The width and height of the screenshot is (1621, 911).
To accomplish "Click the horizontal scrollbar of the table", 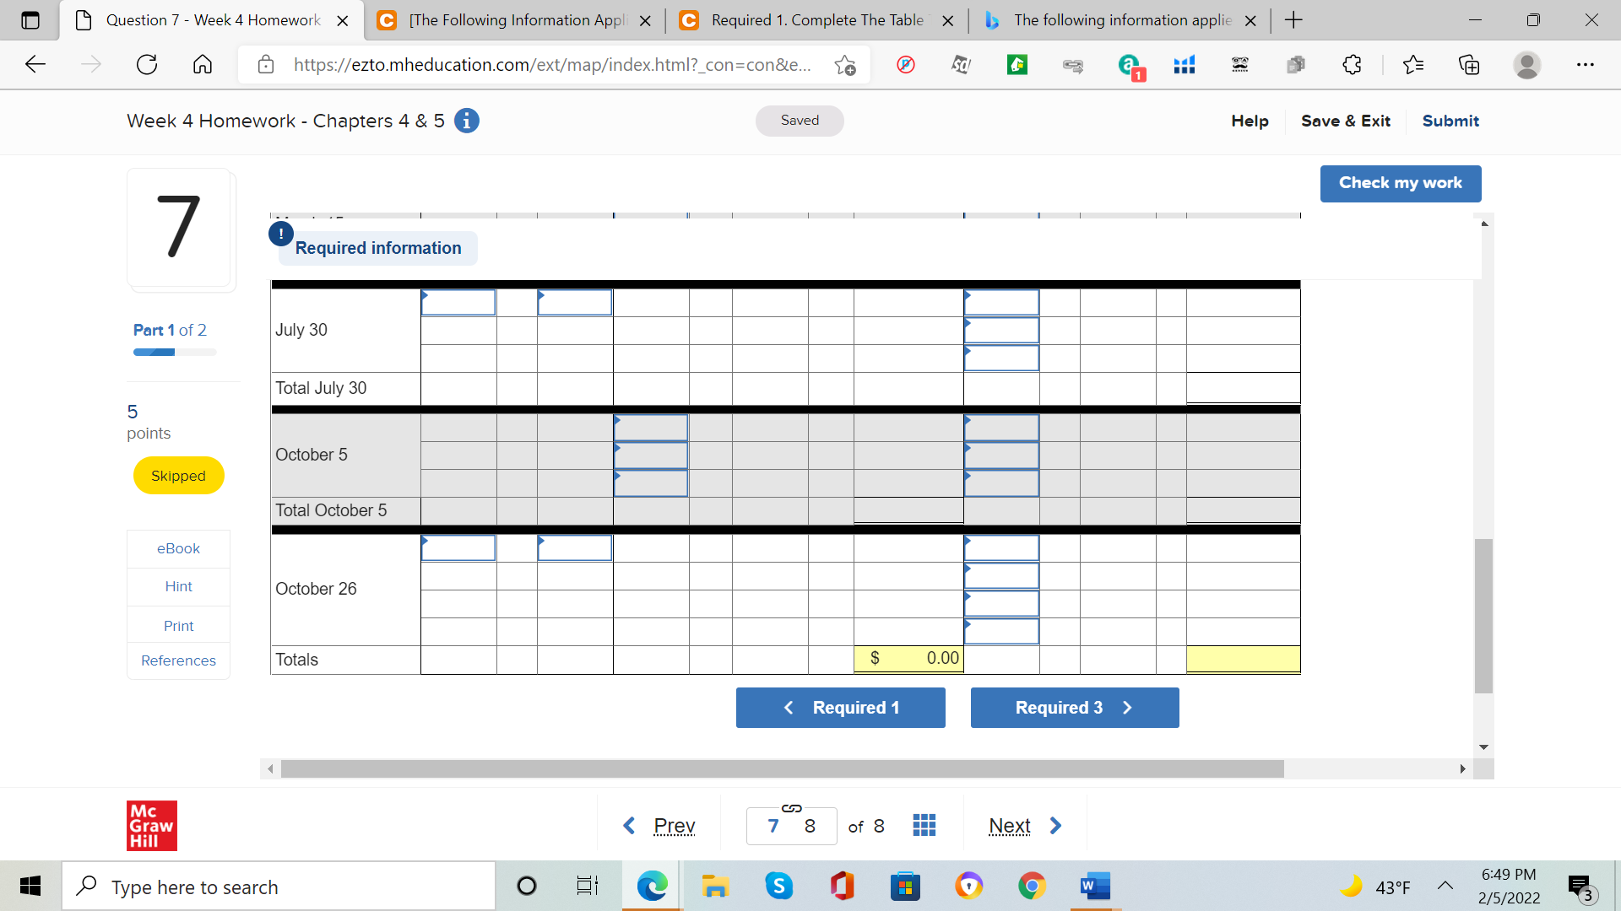I will (782, 768).
